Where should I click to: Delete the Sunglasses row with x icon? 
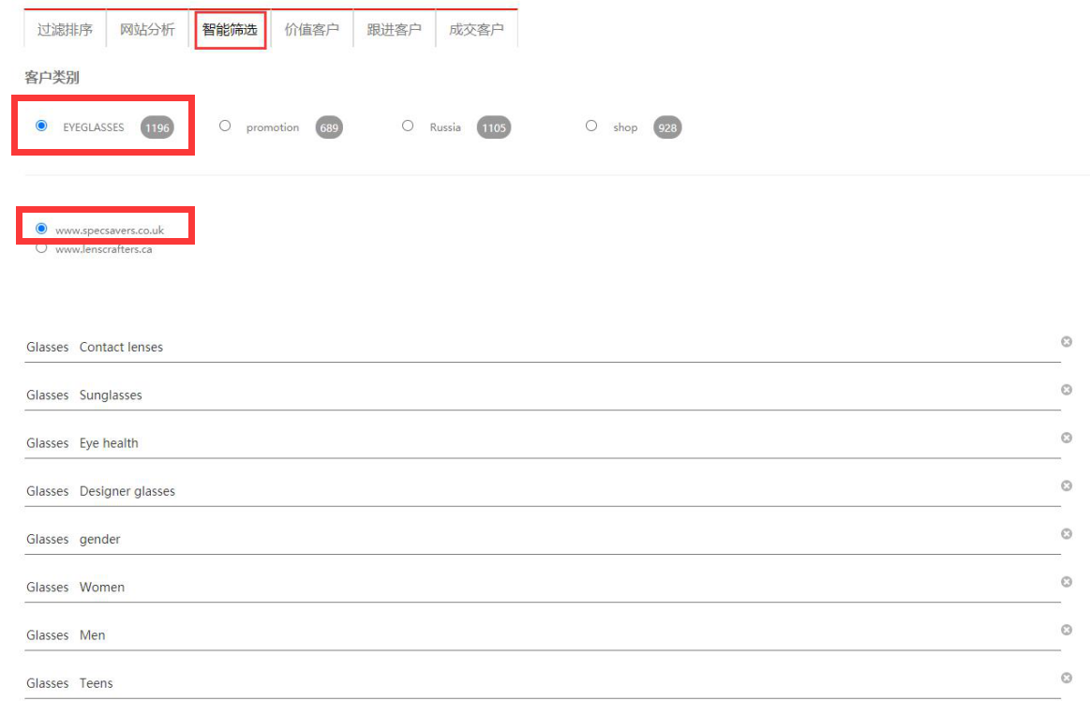1066,390
